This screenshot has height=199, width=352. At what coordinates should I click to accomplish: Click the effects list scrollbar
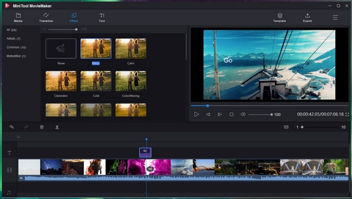(186, 47)
